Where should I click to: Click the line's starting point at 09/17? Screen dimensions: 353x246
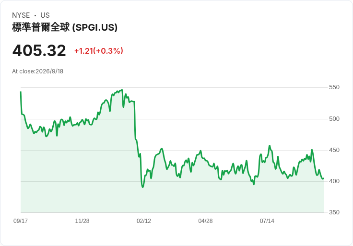pyautogui.click(x=21, y=92)
